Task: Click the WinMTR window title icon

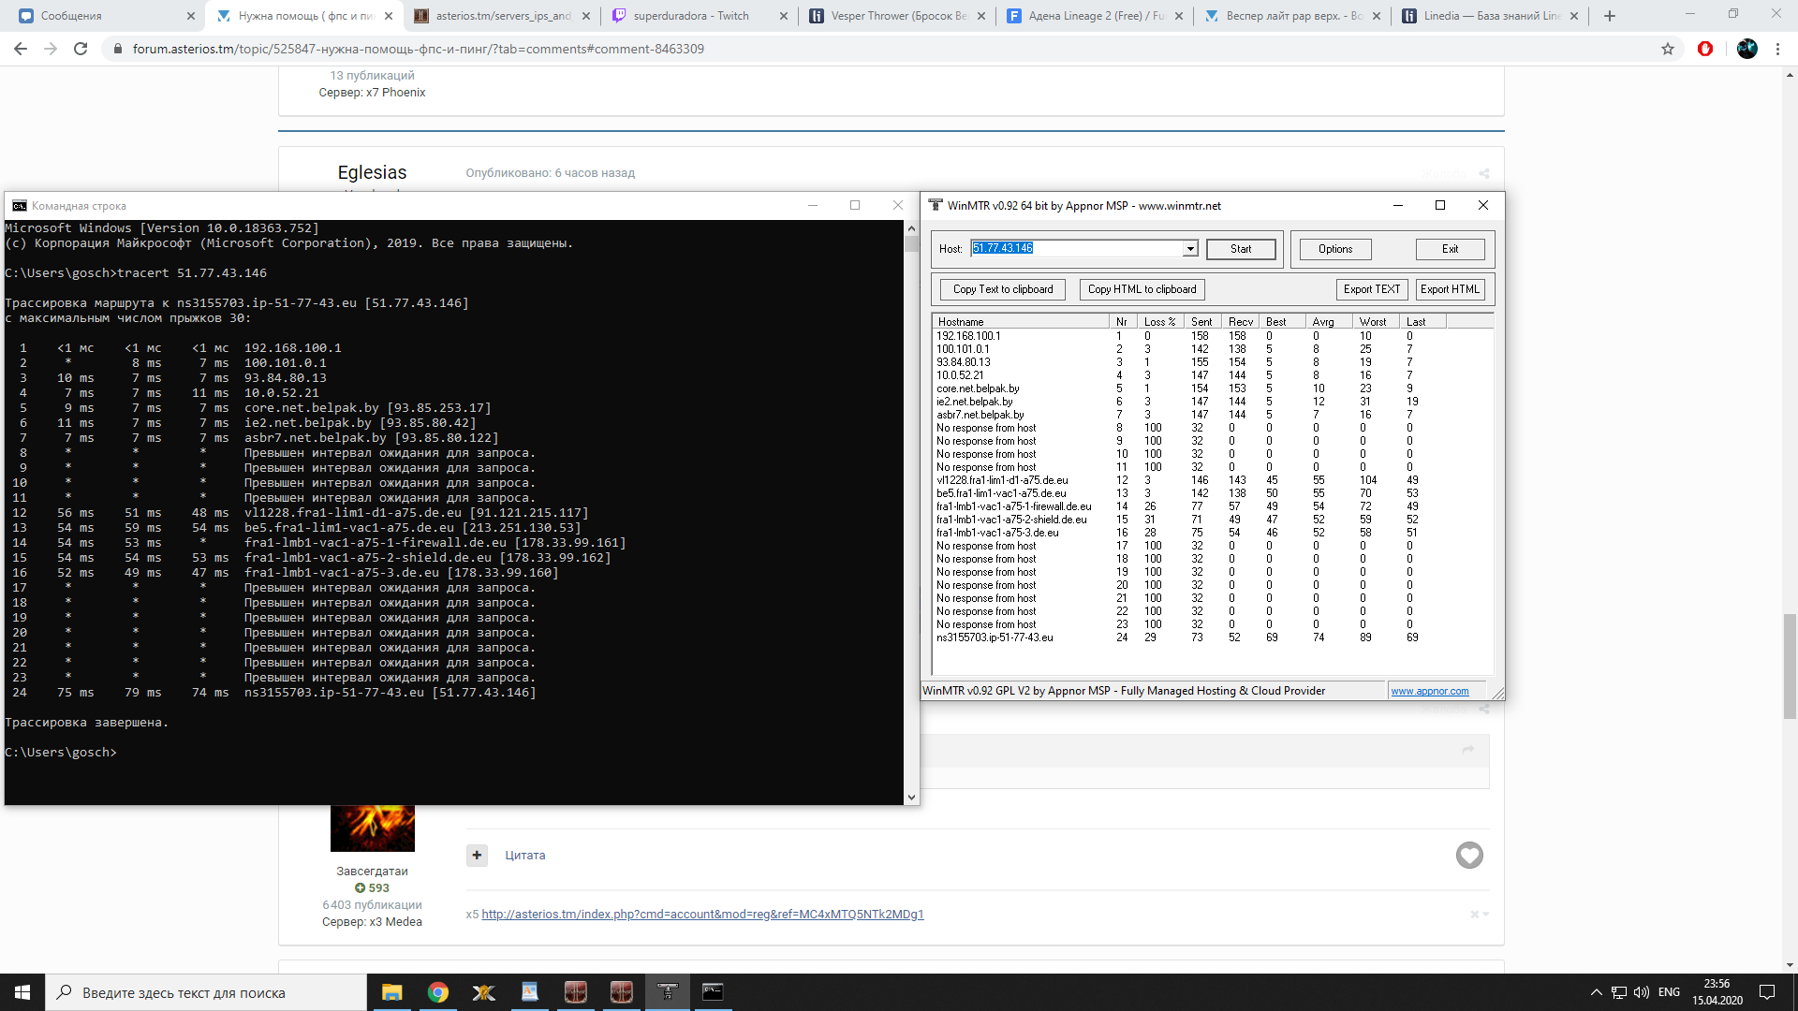Action: point(935,205)
